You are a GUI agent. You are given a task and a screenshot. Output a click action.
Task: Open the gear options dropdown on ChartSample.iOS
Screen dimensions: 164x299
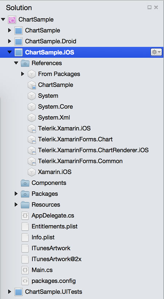pyautogui.click(x=156, y=52)
